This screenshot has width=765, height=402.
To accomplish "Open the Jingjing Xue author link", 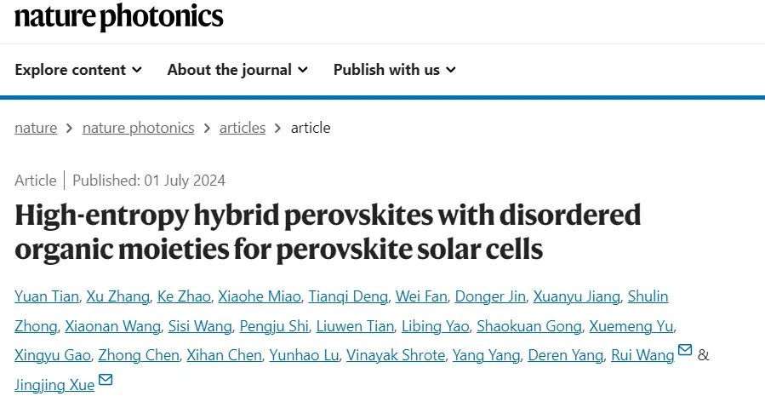I will pos(54,385).
